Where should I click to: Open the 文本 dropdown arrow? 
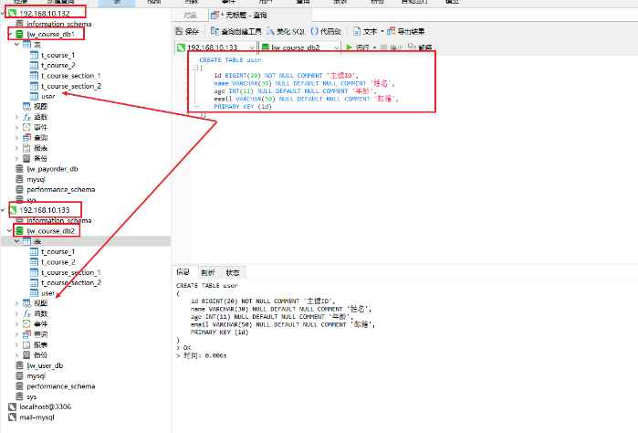pyautogui.click(x=382, y=31)
